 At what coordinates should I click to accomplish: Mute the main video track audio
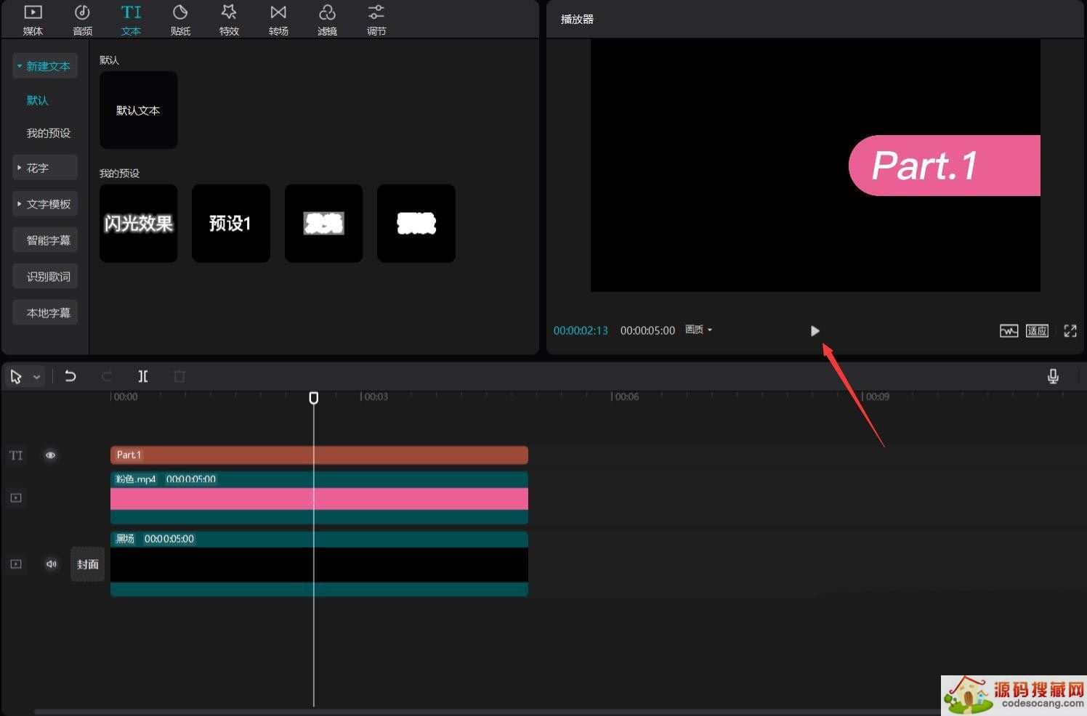coord(51,564)
